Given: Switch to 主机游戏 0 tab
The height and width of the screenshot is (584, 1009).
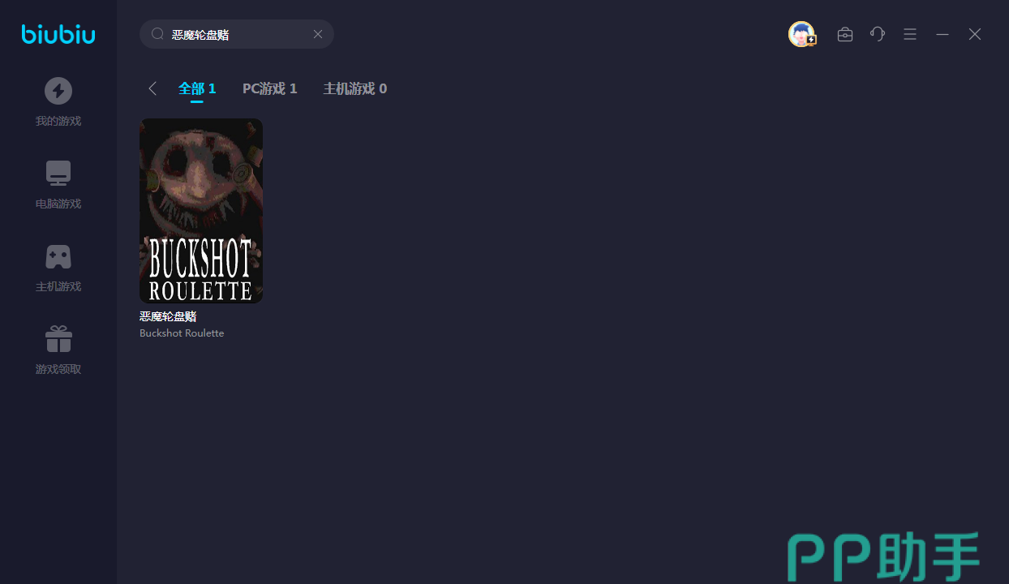Looking at the screenshot, I should pos(355,88).
